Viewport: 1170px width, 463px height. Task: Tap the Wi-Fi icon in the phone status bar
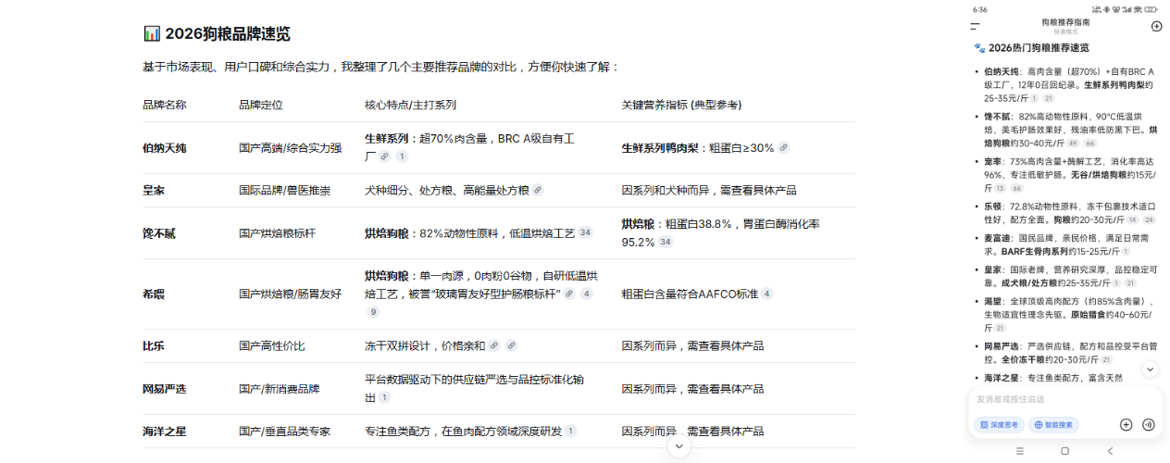tap(1138, 8)
